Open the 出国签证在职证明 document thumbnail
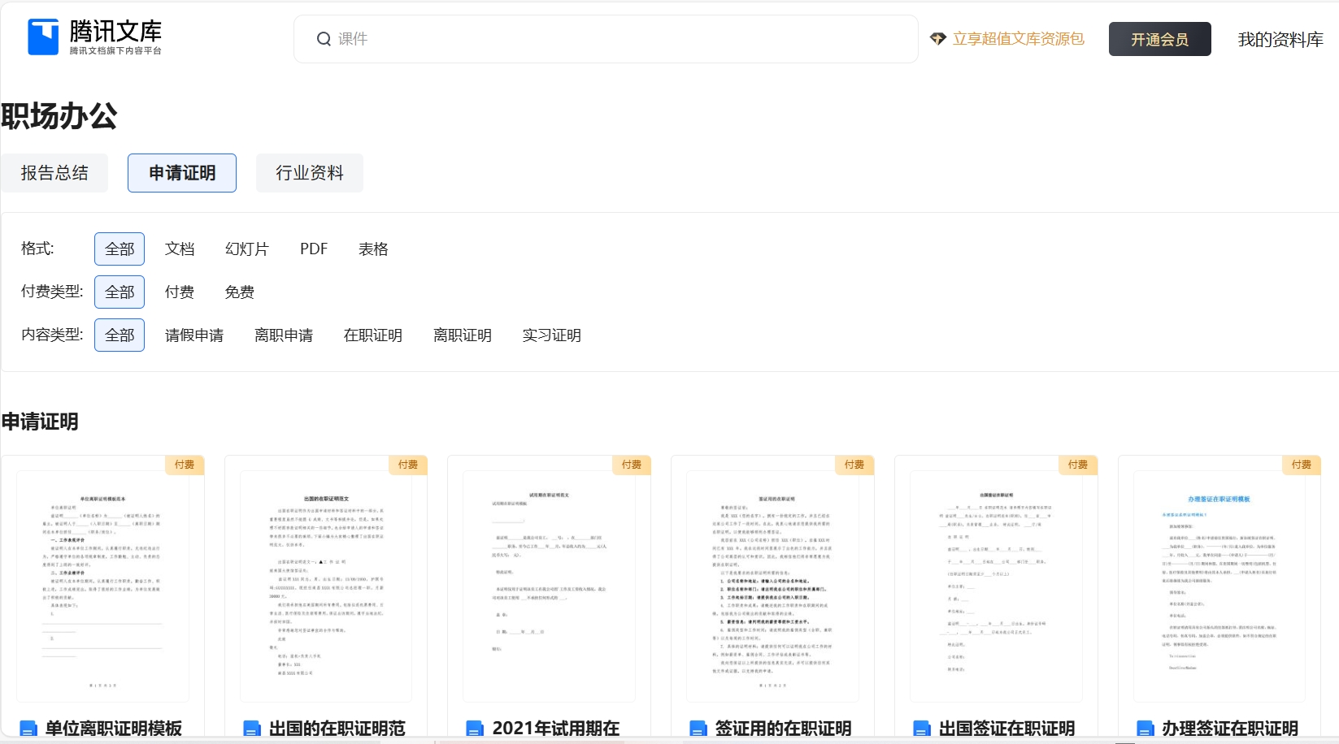 [x=996, y=585]
